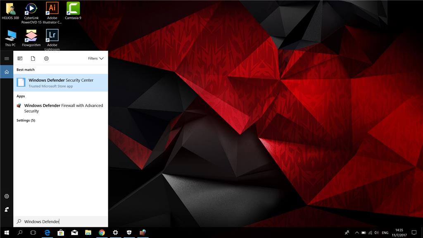The image size is (423, 238).
Task: Click the Best match heading
Action: [x=26, y=69]
